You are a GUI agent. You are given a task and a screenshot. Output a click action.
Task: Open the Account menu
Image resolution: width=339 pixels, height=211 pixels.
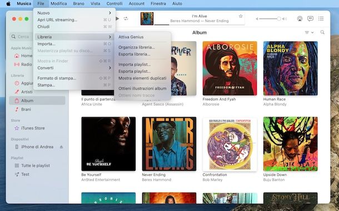coord(136,3)
